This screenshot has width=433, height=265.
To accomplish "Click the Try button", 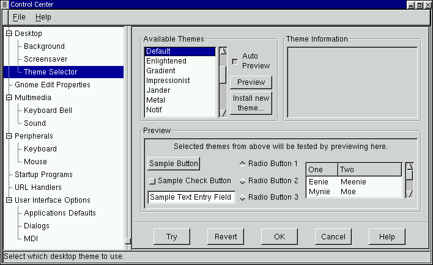I will (172, 236).
